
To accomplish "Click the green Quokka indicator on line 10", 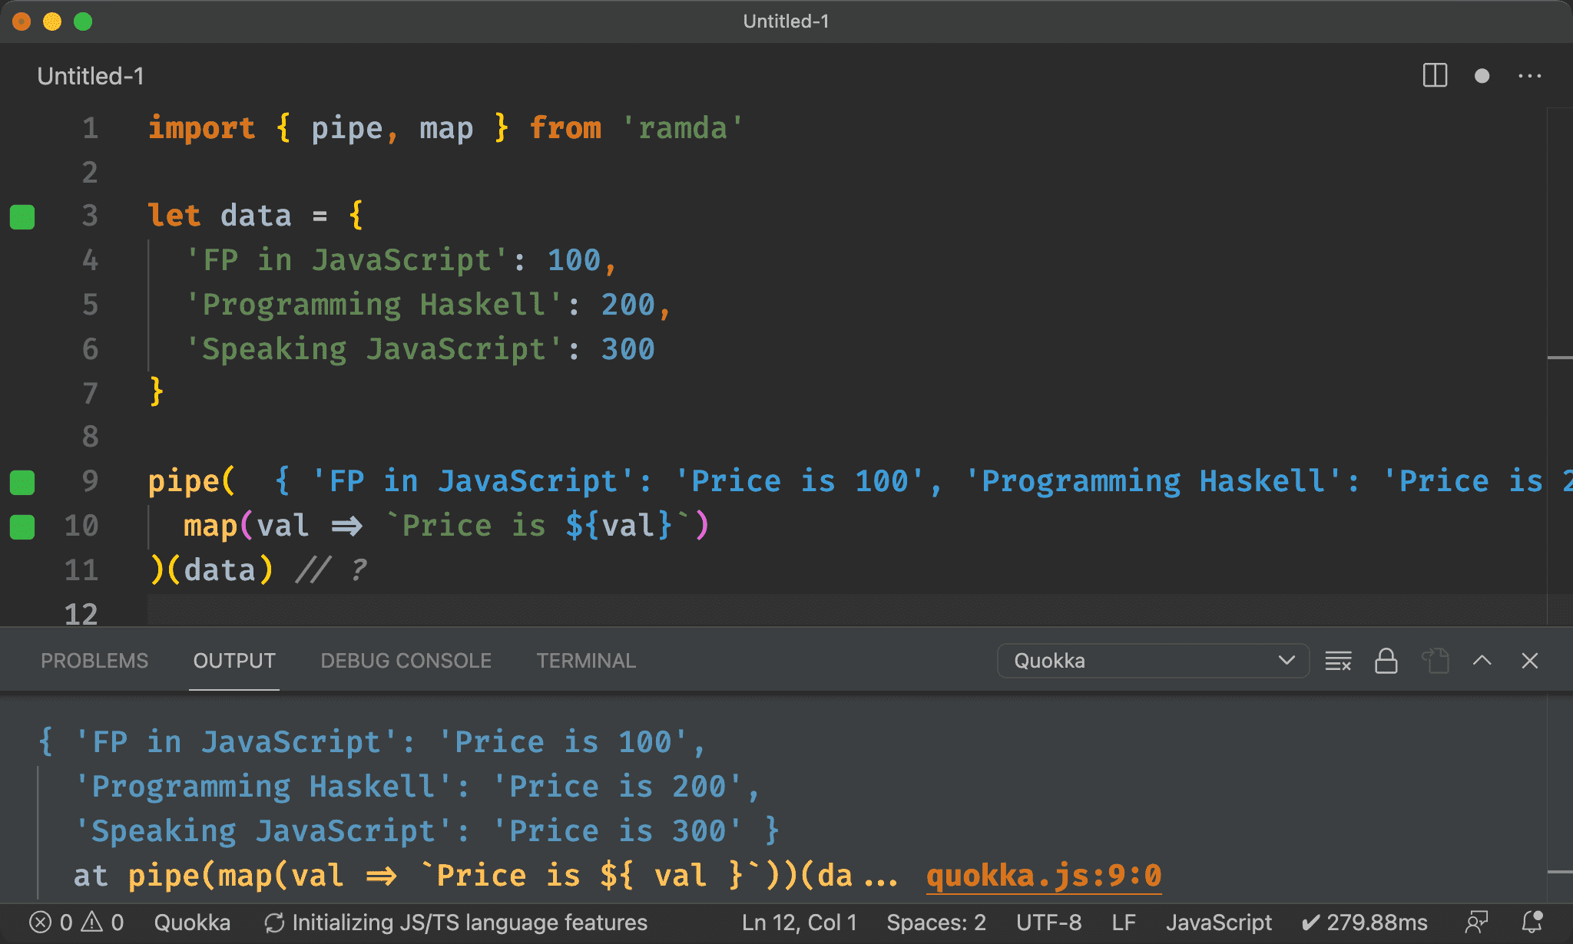I will 22,526.
